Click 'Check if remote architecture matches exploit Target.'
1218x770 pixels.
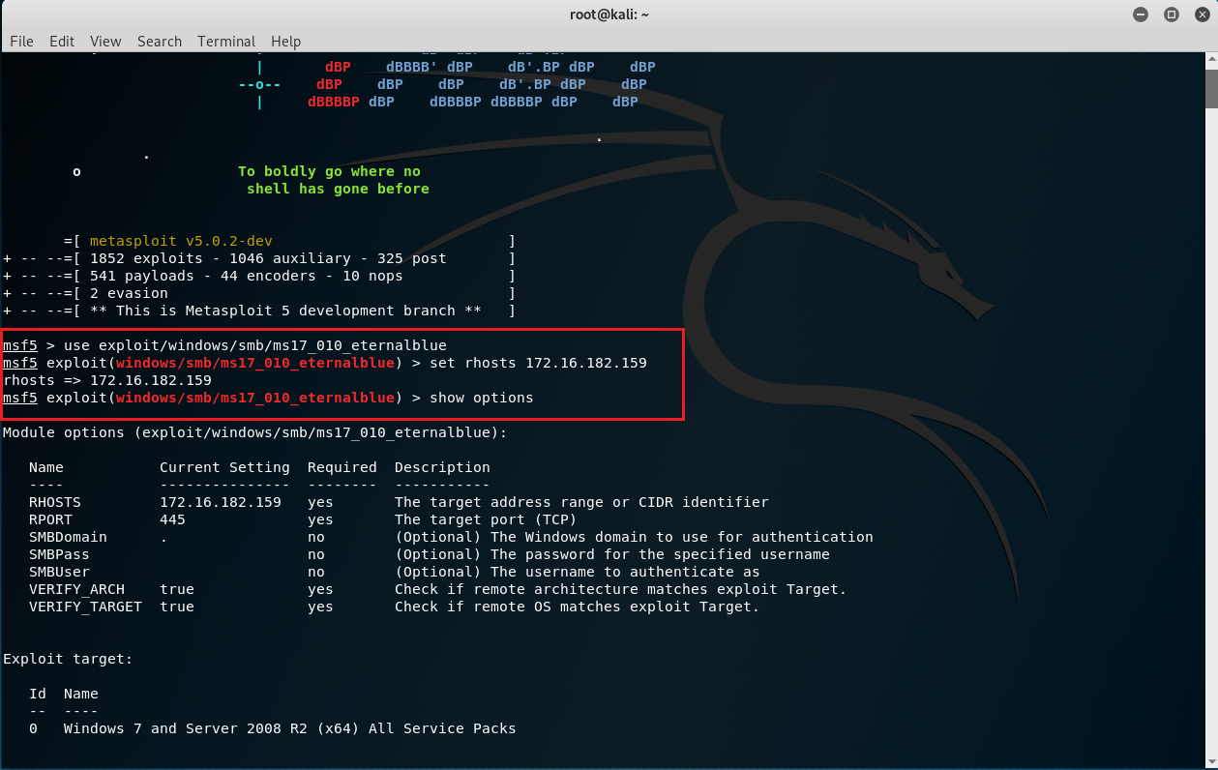coord(620,589)
